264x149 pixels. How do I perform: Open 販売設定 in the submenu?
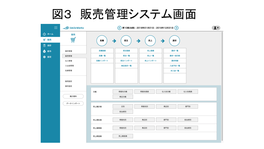pos(69,81)
